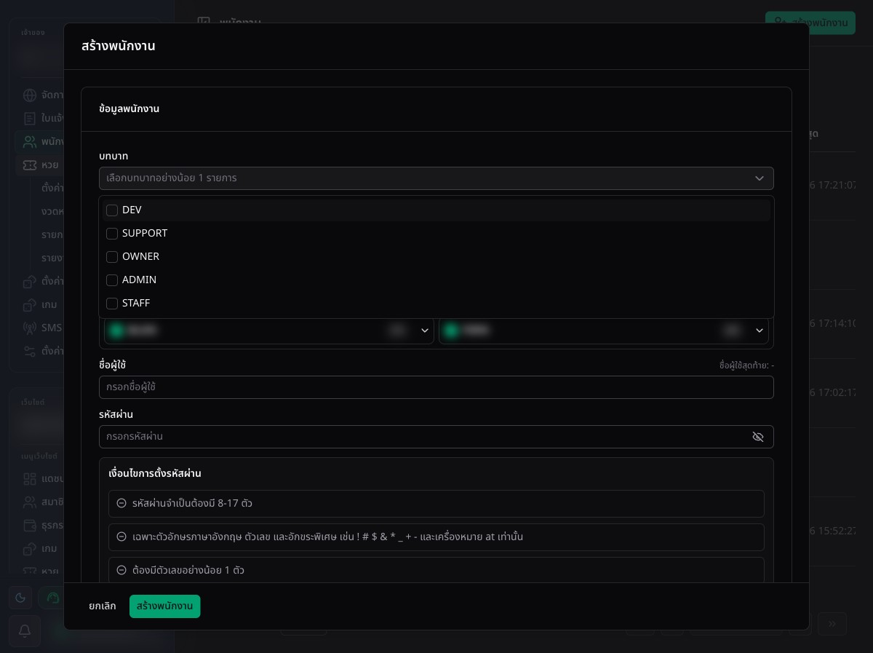The height and width of the screenshot is (653, 873).
Task: Click the bell notifications icon
Action: (x=25, y=631)
